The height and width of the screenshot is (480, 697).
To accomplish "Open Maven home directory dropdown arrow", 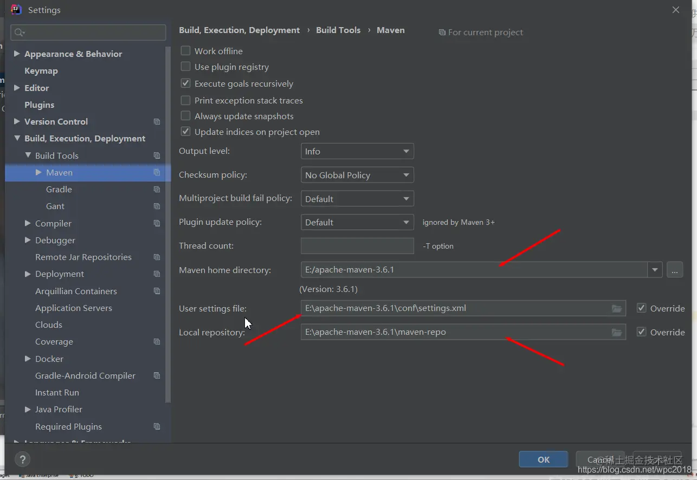I will click(655, 269).
